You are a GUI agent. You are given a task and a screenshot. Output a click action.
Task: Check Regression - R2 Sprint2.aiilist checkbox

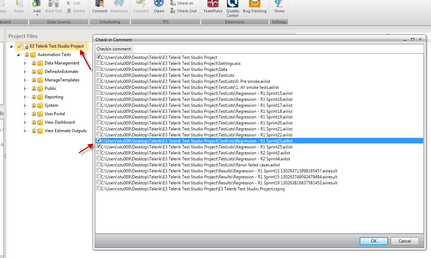tap(98, 153)
